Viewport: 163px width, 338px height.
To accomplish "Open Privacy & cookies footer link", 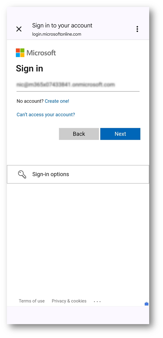I will coord(69,301).
